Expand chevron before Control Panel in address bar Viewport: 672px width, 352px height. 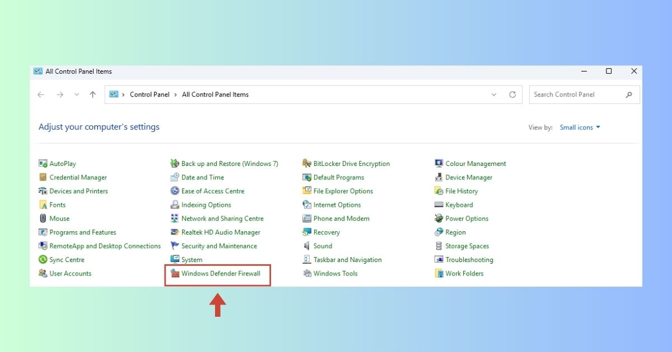tap(123, 94)
